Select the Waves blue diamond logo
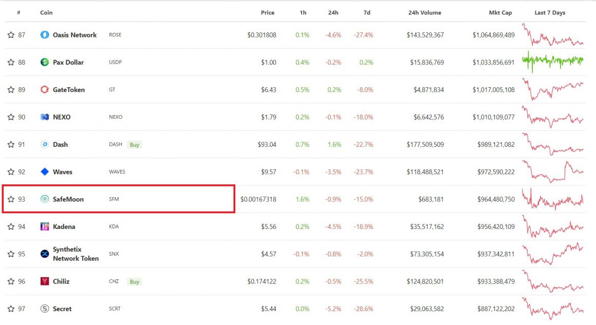Viewport: 596px width, 325px height. click(x=44, y=171)
